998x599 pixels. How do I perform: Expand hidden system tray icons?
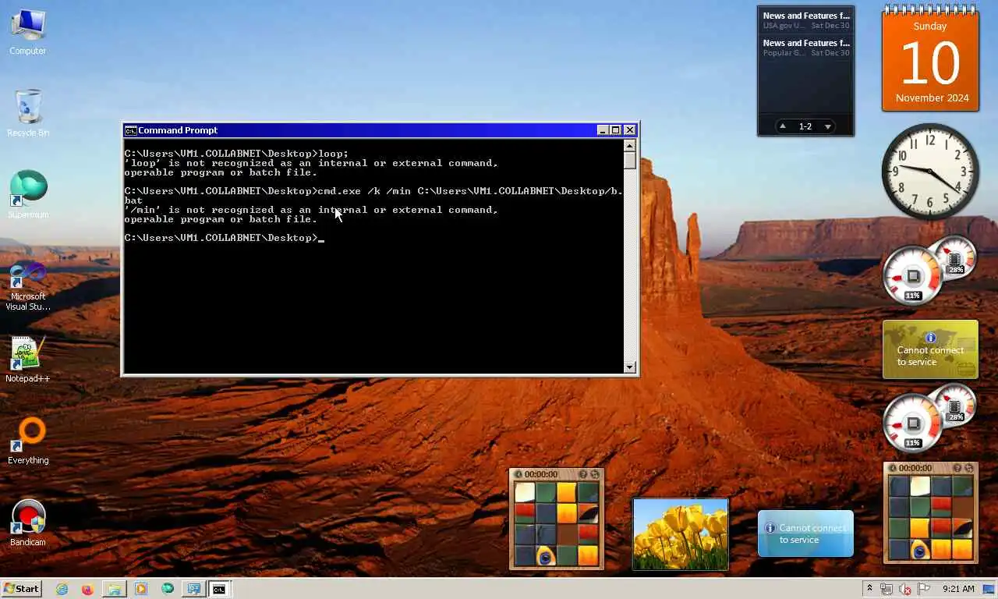tap(869, 589)
